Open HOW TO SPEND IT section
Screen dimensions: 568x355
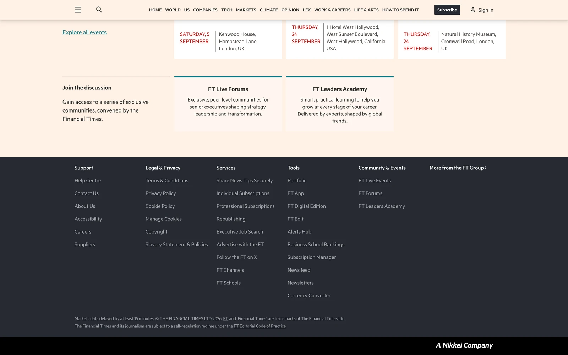point(400,10)
